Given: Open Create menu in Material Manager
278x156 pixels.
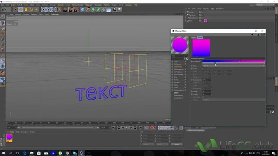Looking at the screenshot, I should (12, 132).
